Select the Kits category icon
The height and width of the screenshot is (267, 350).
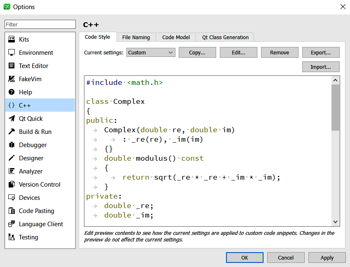click(x=12, y=40)
